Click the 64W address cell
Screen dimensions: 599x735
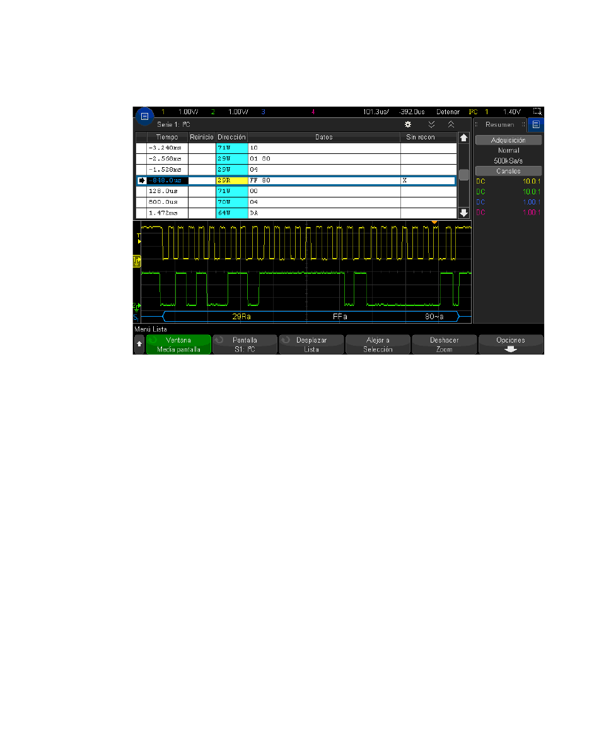click(232, 213)
